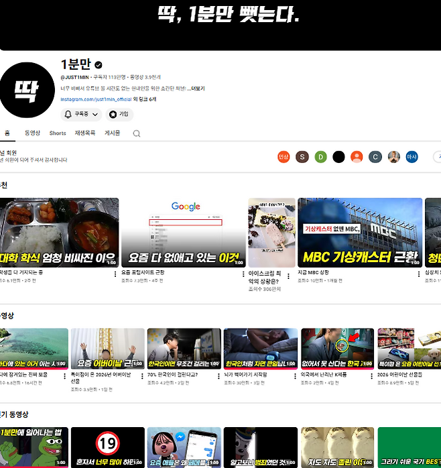The width and height of the screenshot is (441, 468).
Task: Open the instagram.com/just1min_official link
Action: point(96,99)
